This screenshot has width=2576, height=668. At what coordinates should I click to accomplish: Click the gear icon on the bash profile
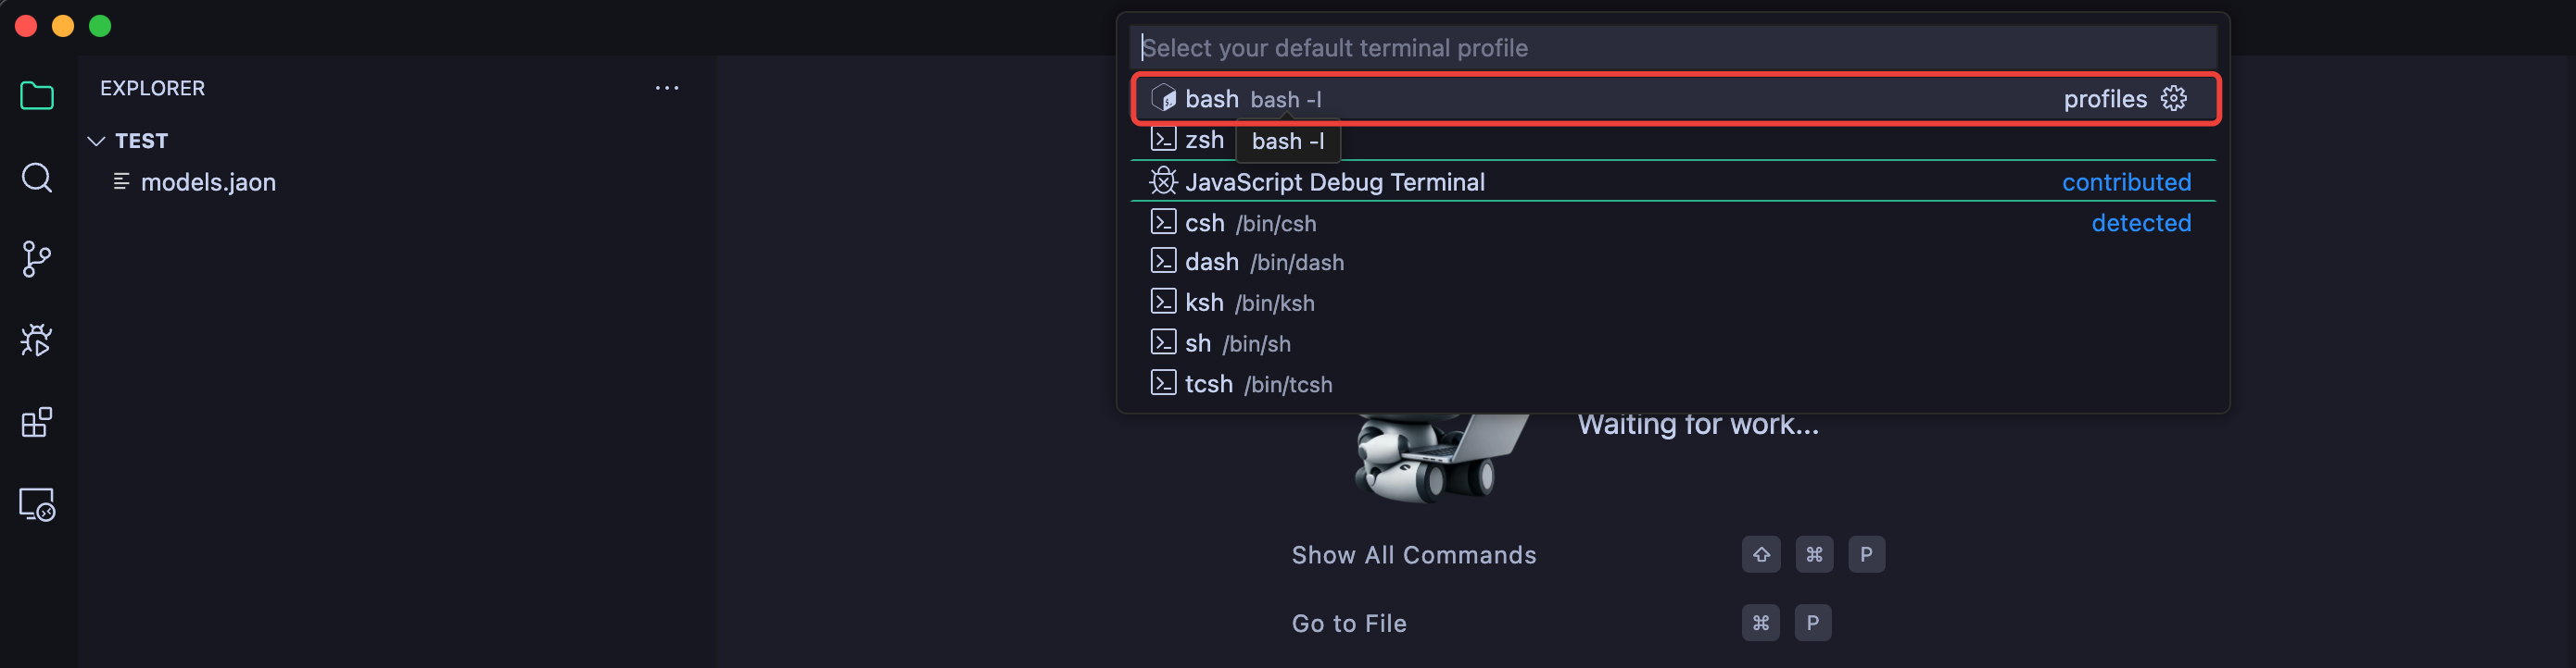tap(2173, 99)
